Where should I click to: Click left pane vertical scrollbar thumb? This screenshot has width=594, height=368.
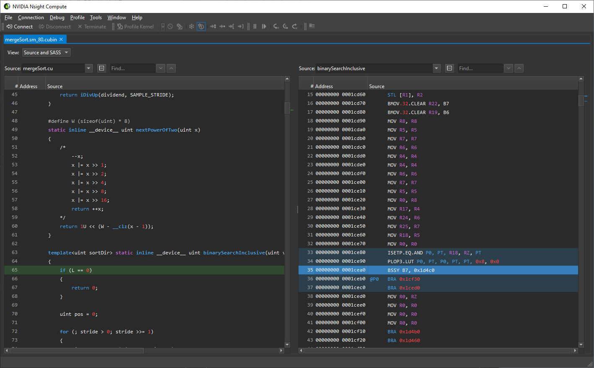coord(287,108)
